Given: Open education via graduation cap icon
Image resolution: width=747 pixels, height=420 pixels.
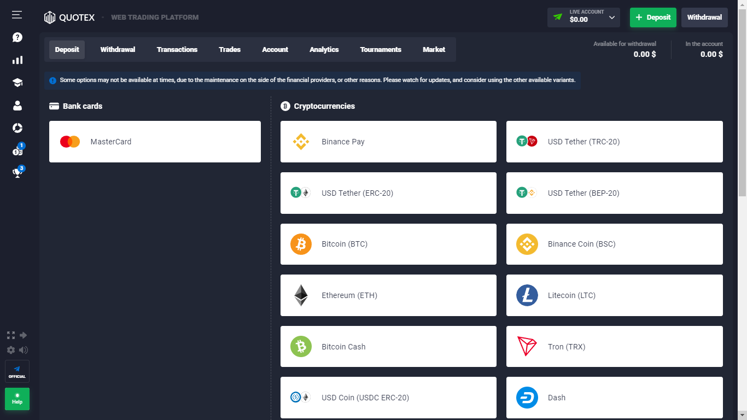Looking at the screenshot, I should 17,83.
